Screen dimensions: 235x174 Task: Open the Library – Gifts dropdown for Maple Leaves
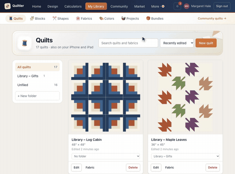pyautogui.click(x=185, y=156)
